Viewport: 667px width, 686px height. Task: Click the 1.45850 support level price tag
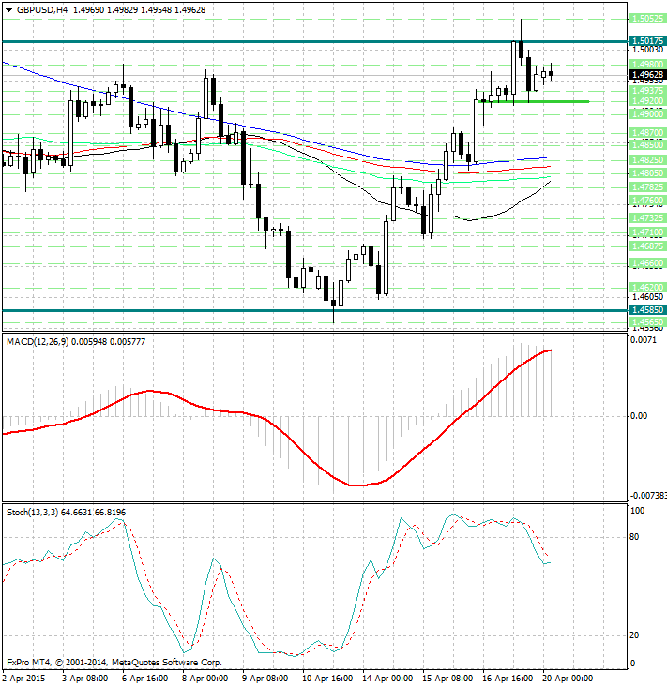pos(647,310)
